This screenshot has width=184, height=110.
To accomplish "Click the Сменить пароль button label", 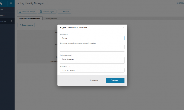I will click(x=49, y=12).
